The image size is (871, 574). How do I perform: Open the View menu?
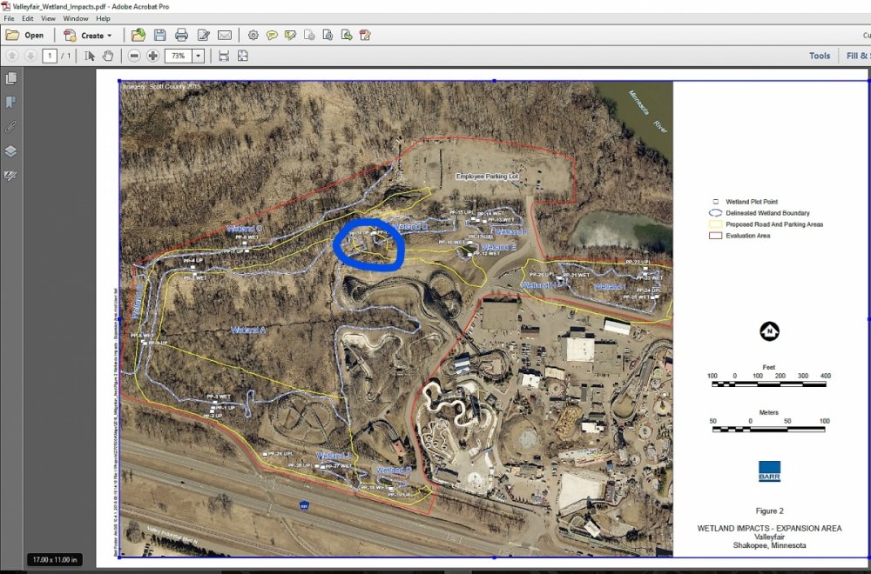49,18
